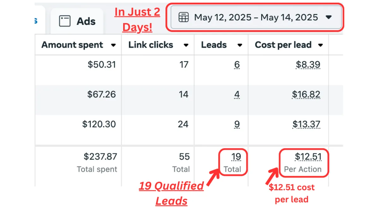Expand the Amount spent column dropdown arrow

coord(113,45)
